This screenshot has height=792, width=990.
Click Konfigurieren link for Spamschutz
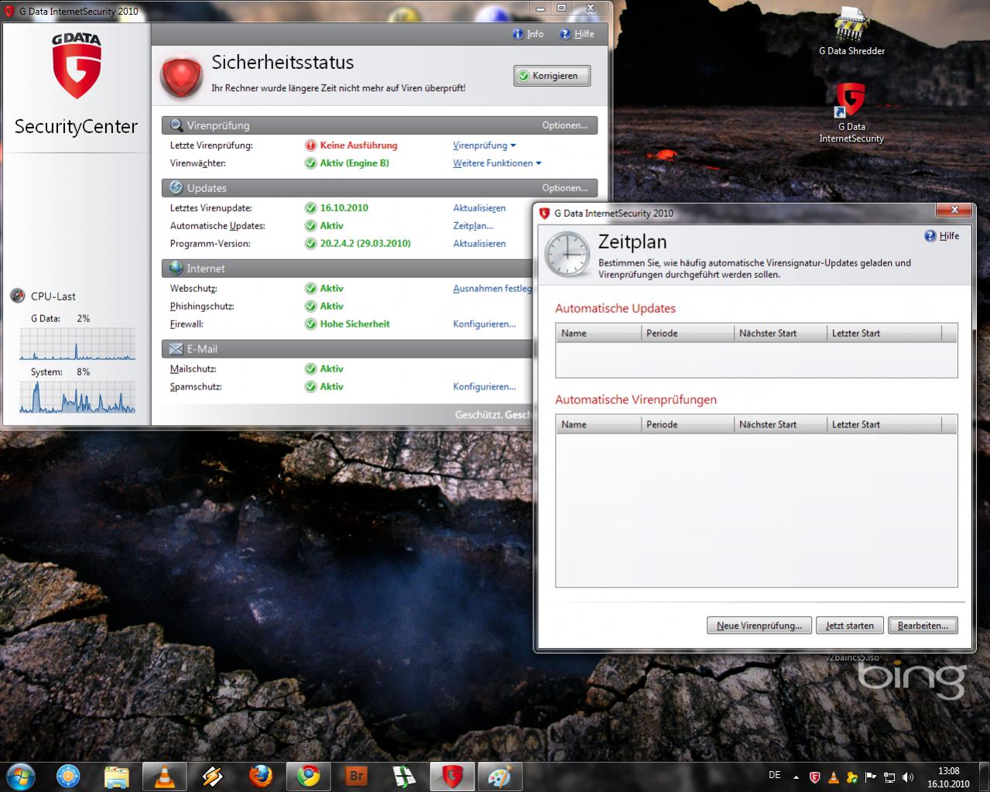click(485, 387)
